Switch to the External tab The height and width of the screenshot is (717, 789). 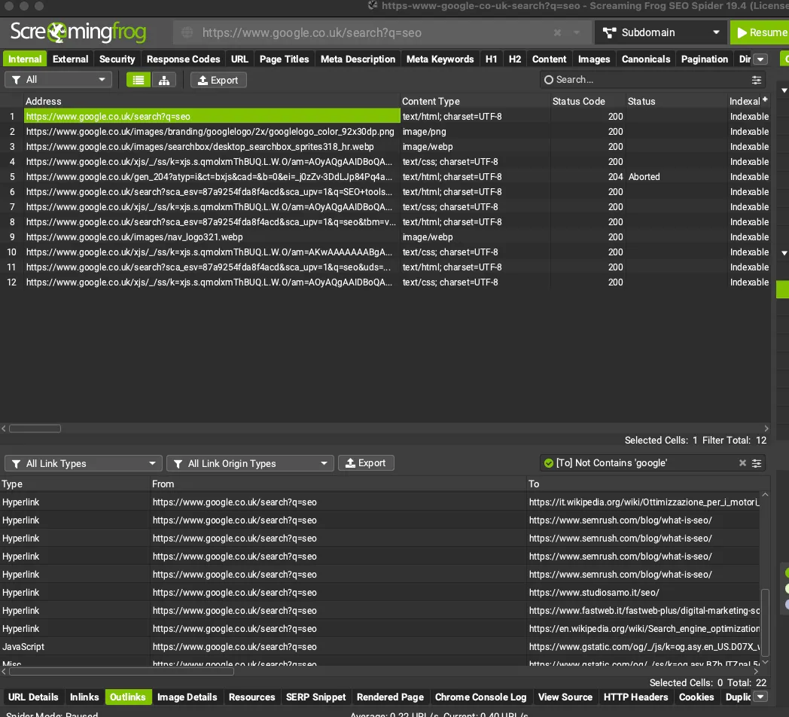tap(70, 59)
